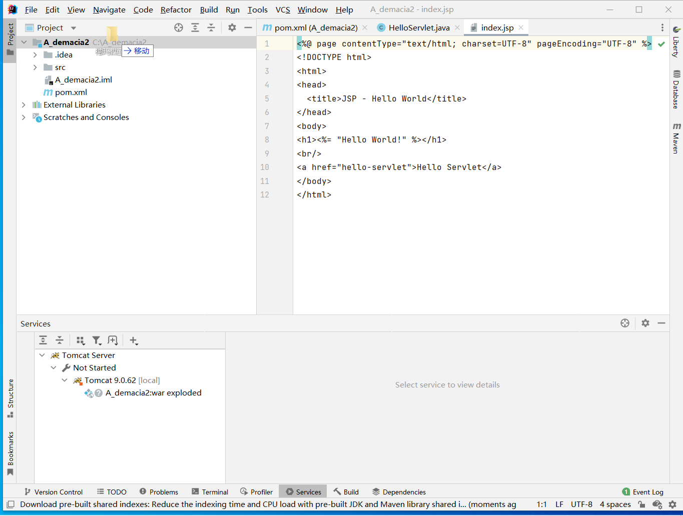Open TODO tool window

point(112,492)
